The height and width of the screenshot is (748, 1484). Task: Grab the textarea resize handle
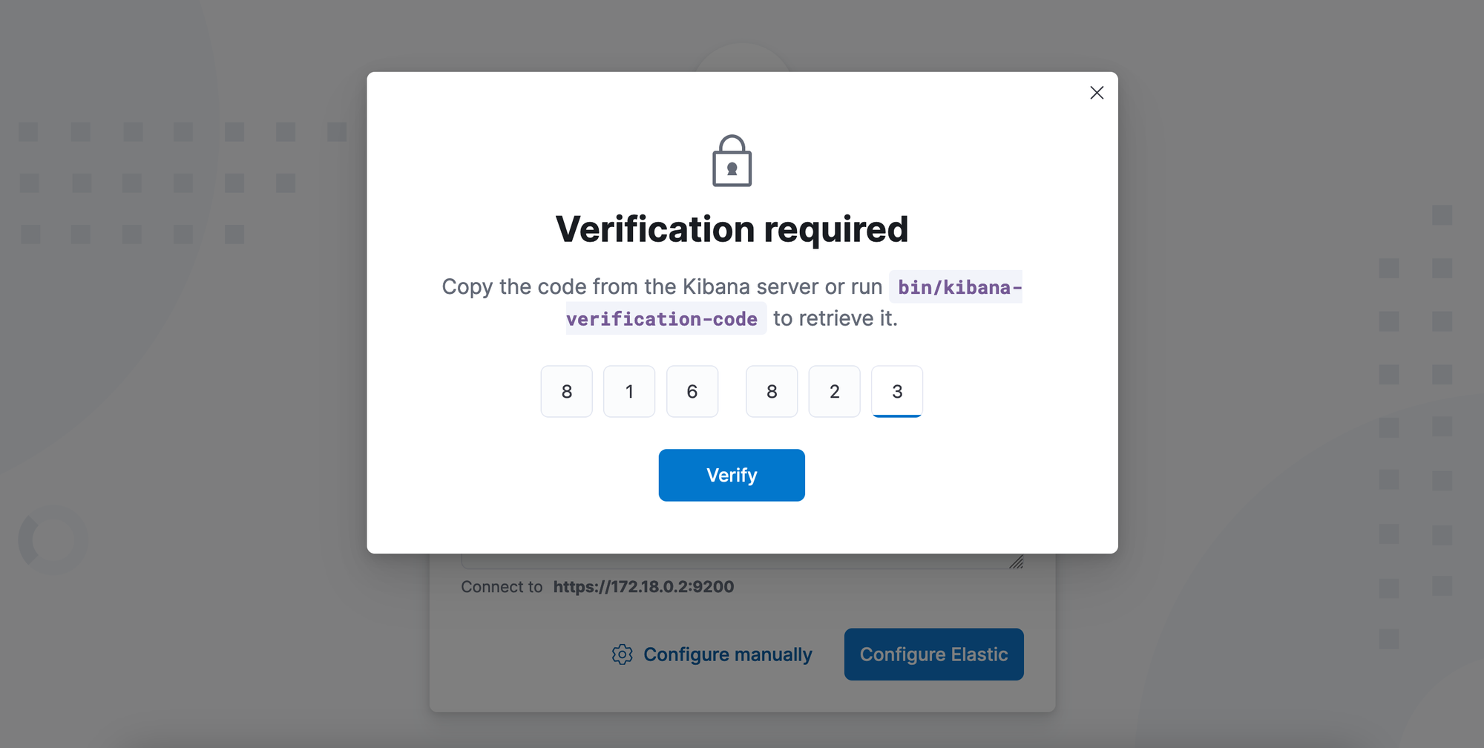[1017, 562]
